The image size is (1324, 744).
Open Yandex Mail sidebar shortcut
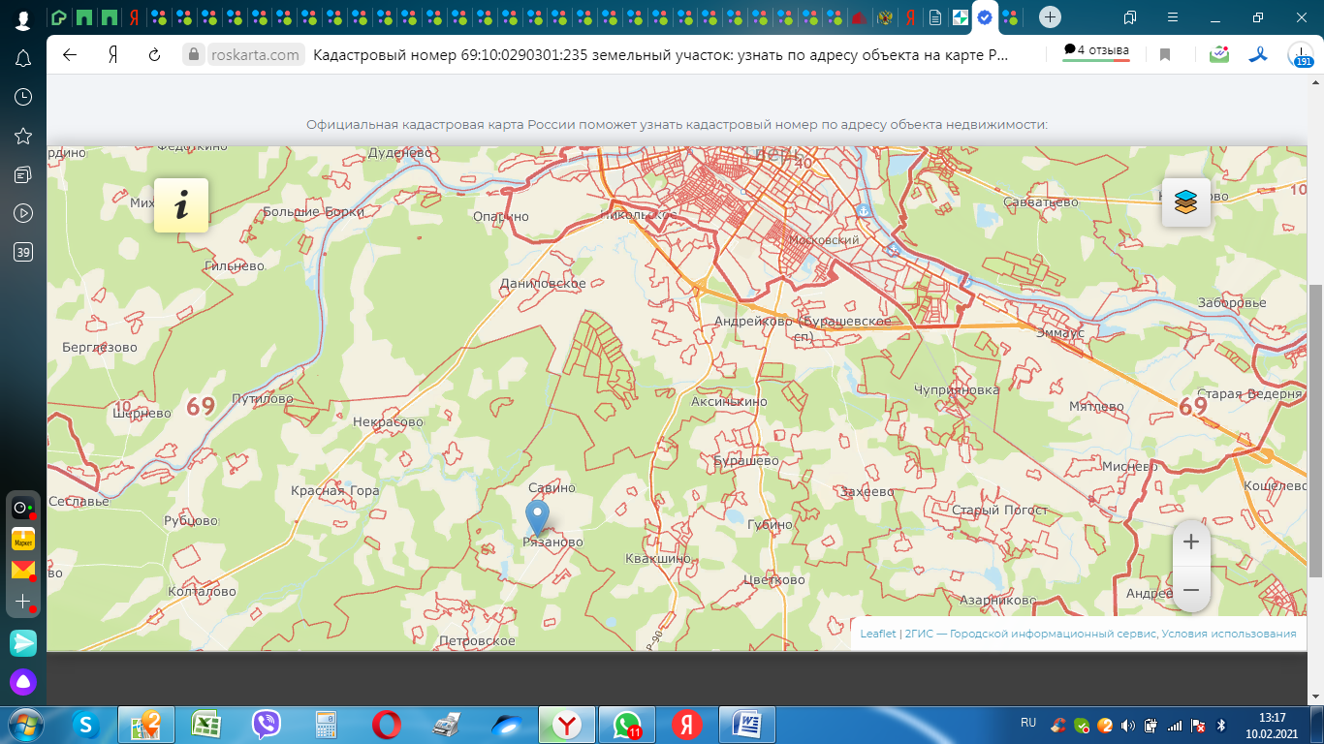tap(23, 570)
